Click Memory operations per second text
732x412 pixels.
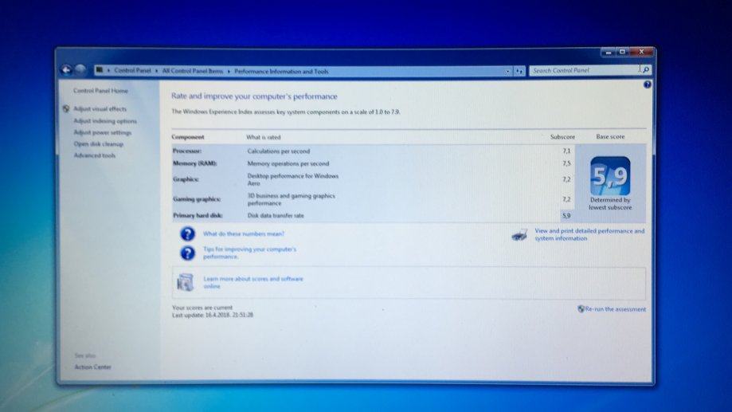[288, 163]
